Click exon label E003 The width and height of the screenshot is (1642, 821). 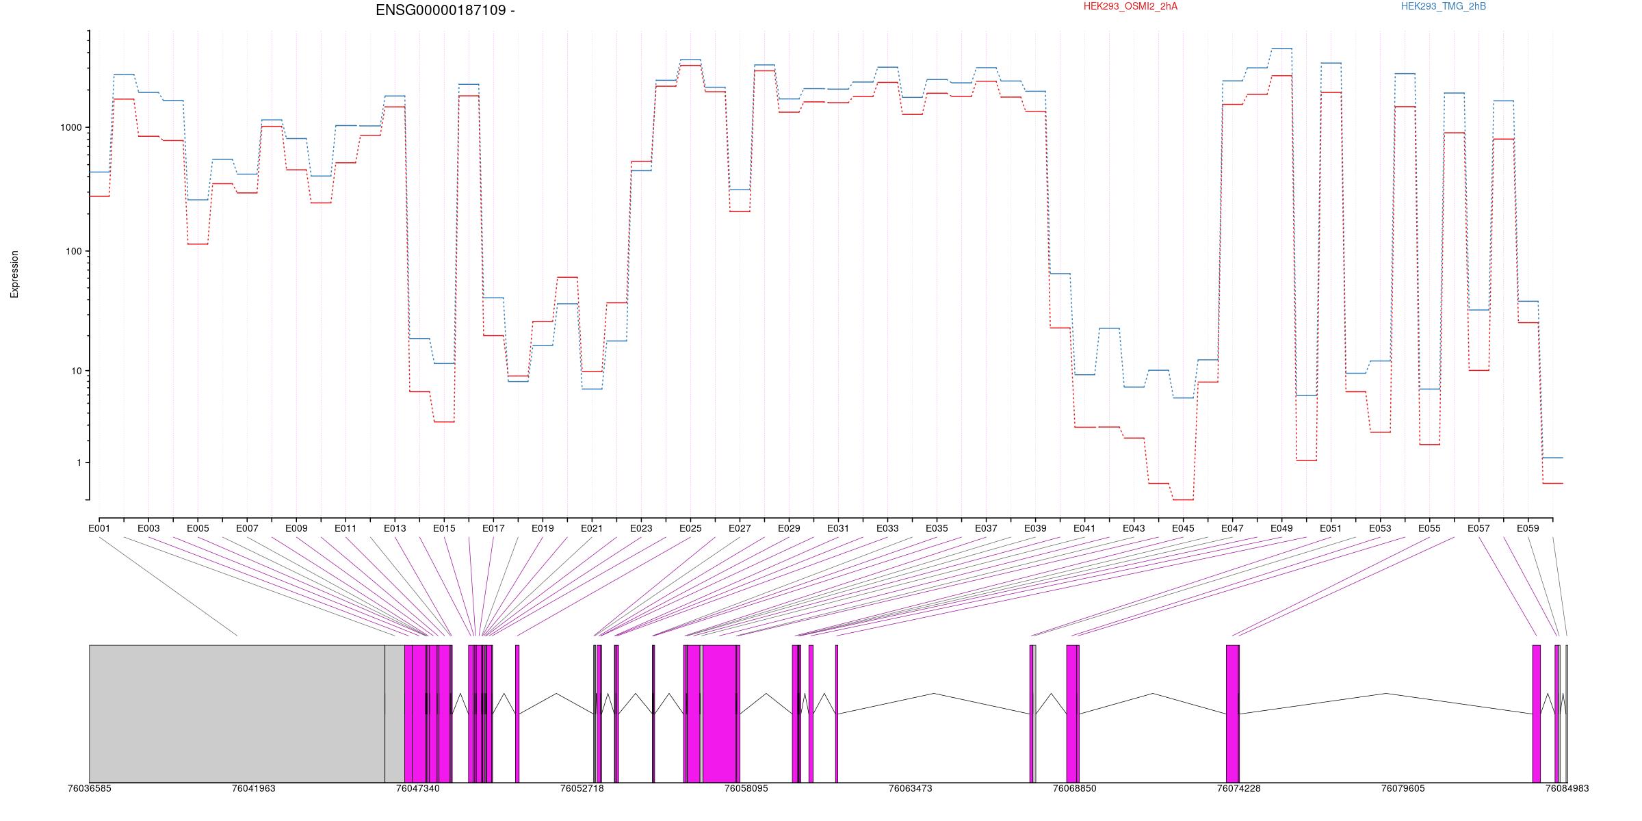(148, 528)
